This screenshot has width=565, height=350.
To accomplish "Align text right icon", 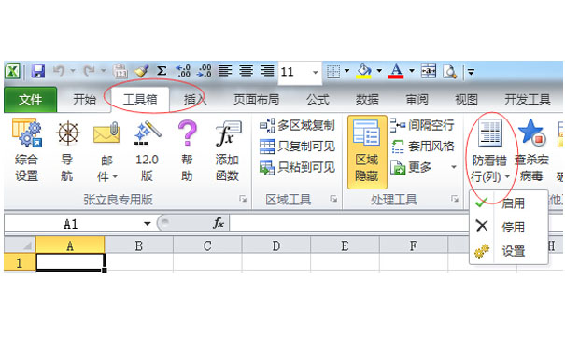I will click(x=267, y=71).
